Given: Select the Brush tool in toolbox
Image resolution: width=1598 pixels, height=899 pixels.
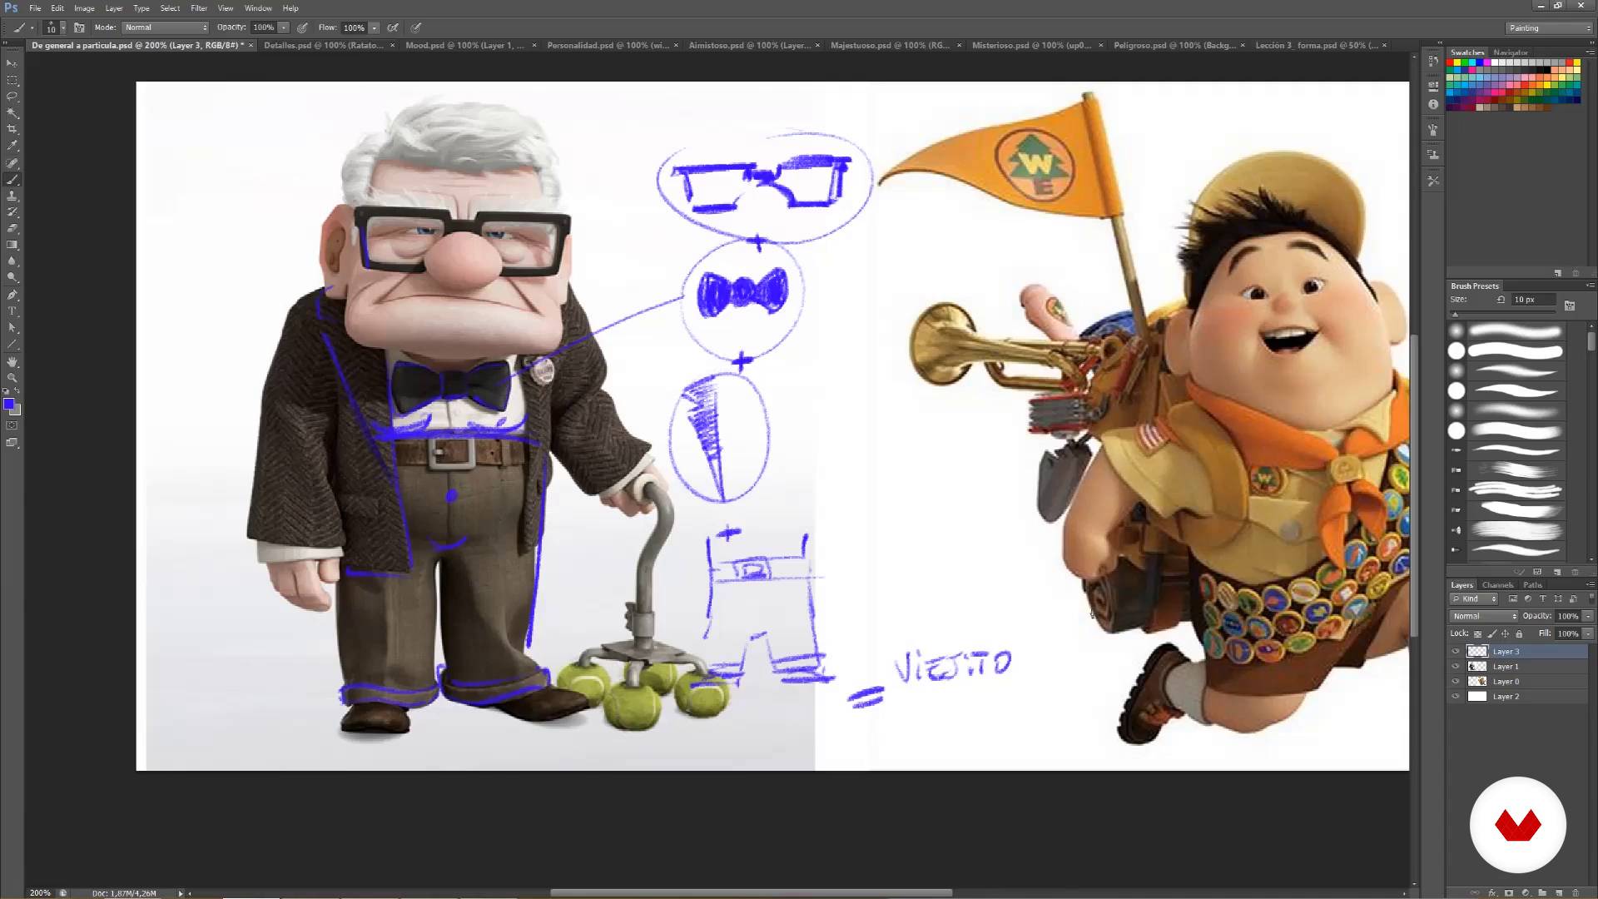Looking at the screenshot, I should (12, 180).
